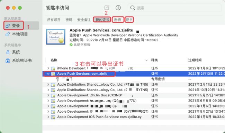Click certificate icon of Apple Distribution 2021年2月11日 row
225x133 pixels.
pyautogui.click(x=53, y=85)
